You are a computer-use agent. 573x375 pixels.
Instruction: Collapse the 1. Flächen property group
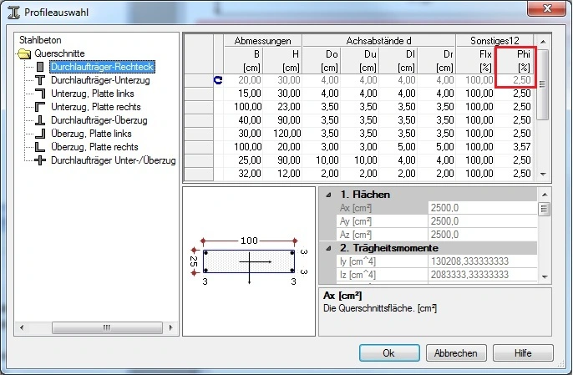328,195
